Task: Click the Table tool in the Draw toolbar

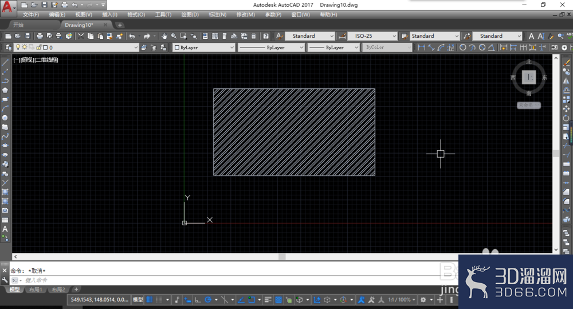Action: 5,220
